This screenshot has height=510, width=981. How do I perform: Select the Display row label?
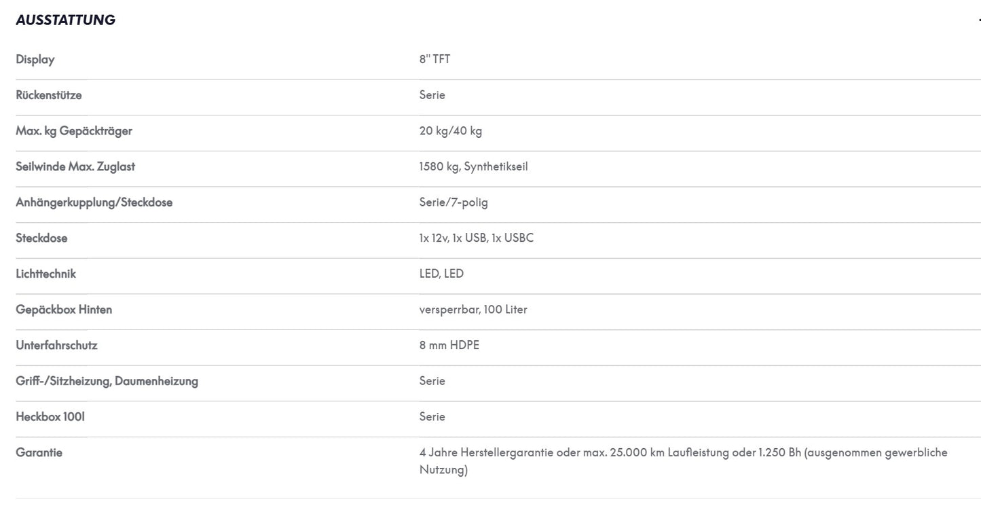[35, 59]
